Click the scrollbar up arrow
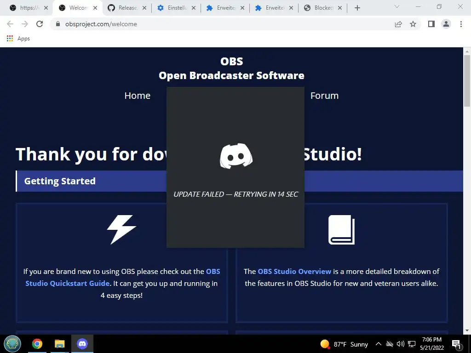Image resolution: width=471 pixels, height=353 pixels. [467, 51]
